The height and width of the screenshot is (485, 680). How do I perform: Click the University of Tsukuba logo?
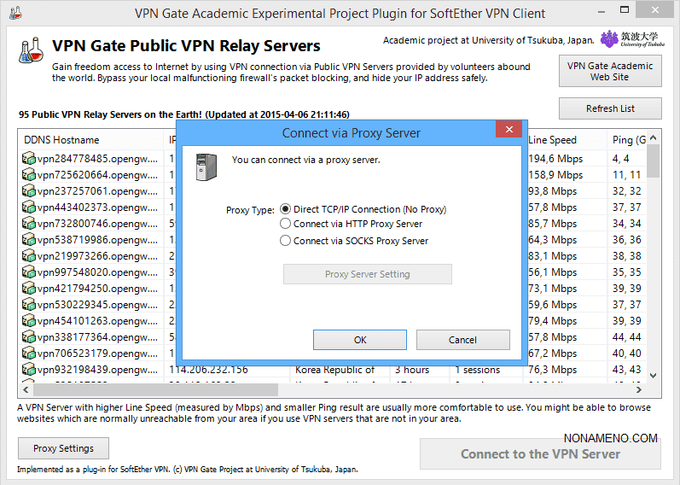coord(632,39)
